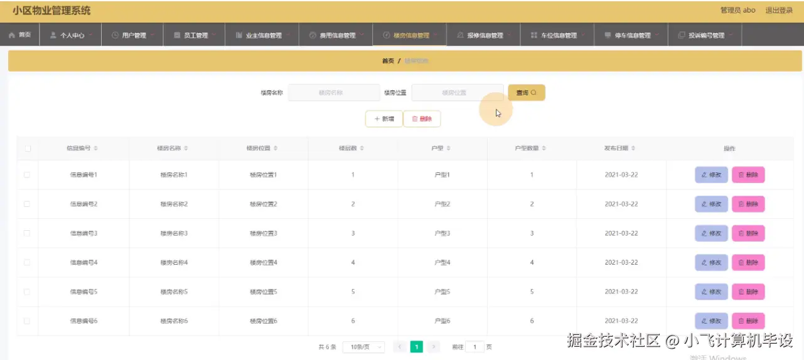
Task: Click the grid icon beside 车位信息管理
Action: coord(534,35)
